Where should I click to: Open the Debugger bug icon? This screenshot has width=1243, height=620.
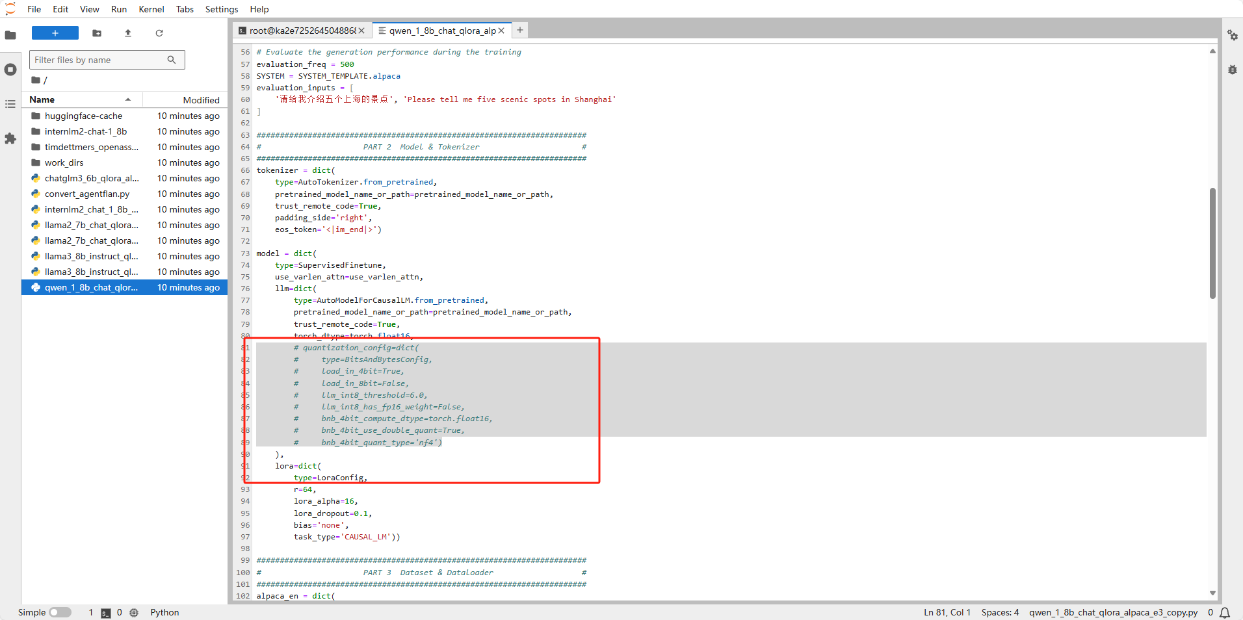[x=1232, y=70]
